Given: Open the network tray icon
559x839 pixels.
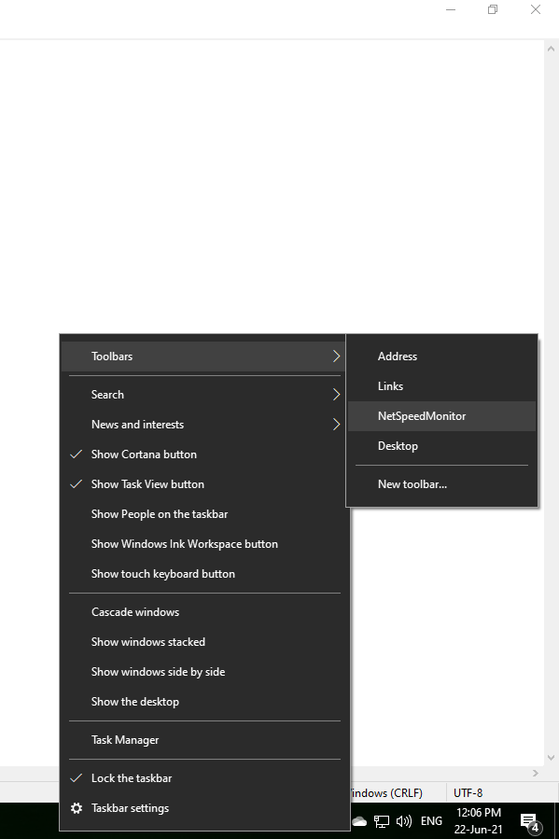Looking at the screenshot, I should (x=382, y=821).
